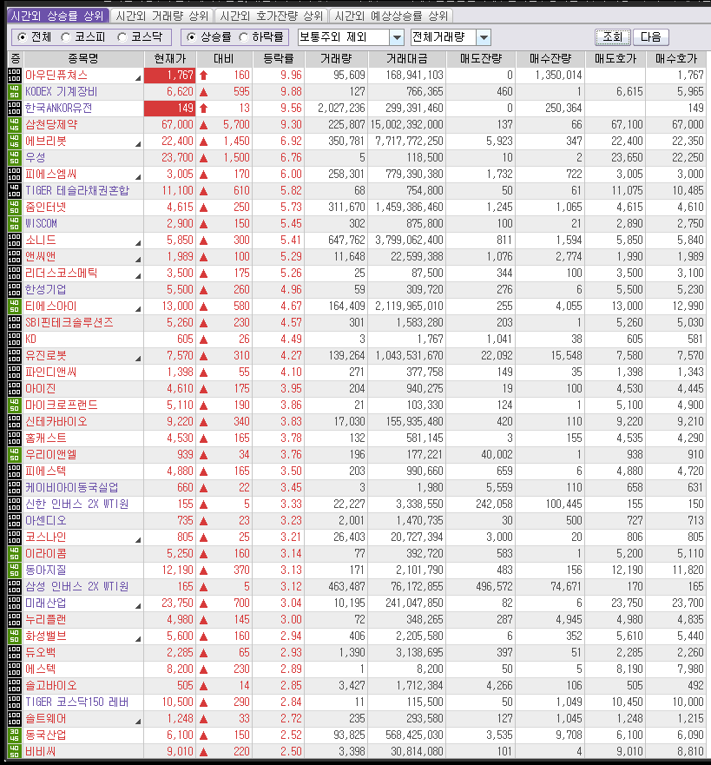Image resolution: width=711 pixels, height=765 pixels.
Task: Open the 보통주외 제외 dropdown
Action: 398,37
